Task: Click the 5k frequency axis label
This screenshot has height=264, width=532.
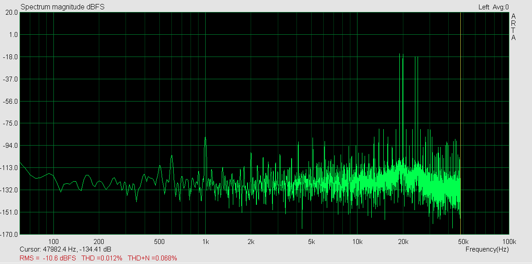Action: [x=311, y=242]
